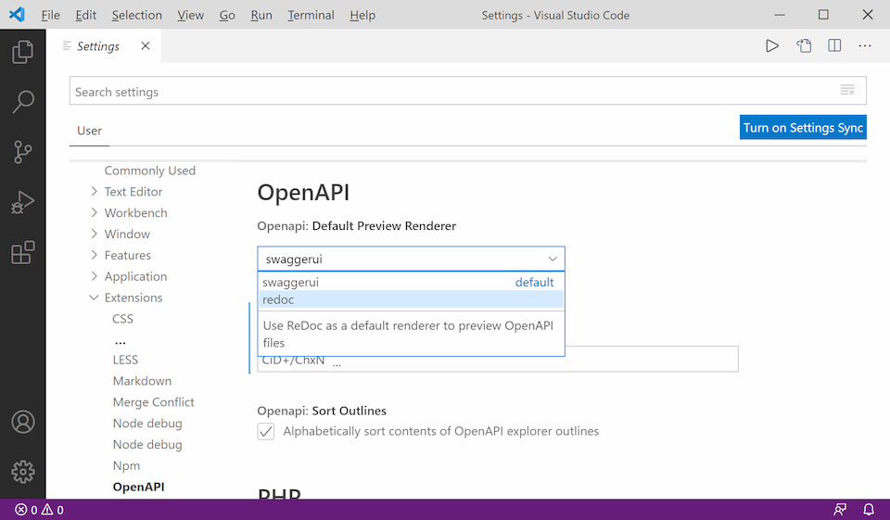The width and height of the screenshot is (890, 520).
Task: Open the Accounts menu icon
Action: click(x=22, y=422)
